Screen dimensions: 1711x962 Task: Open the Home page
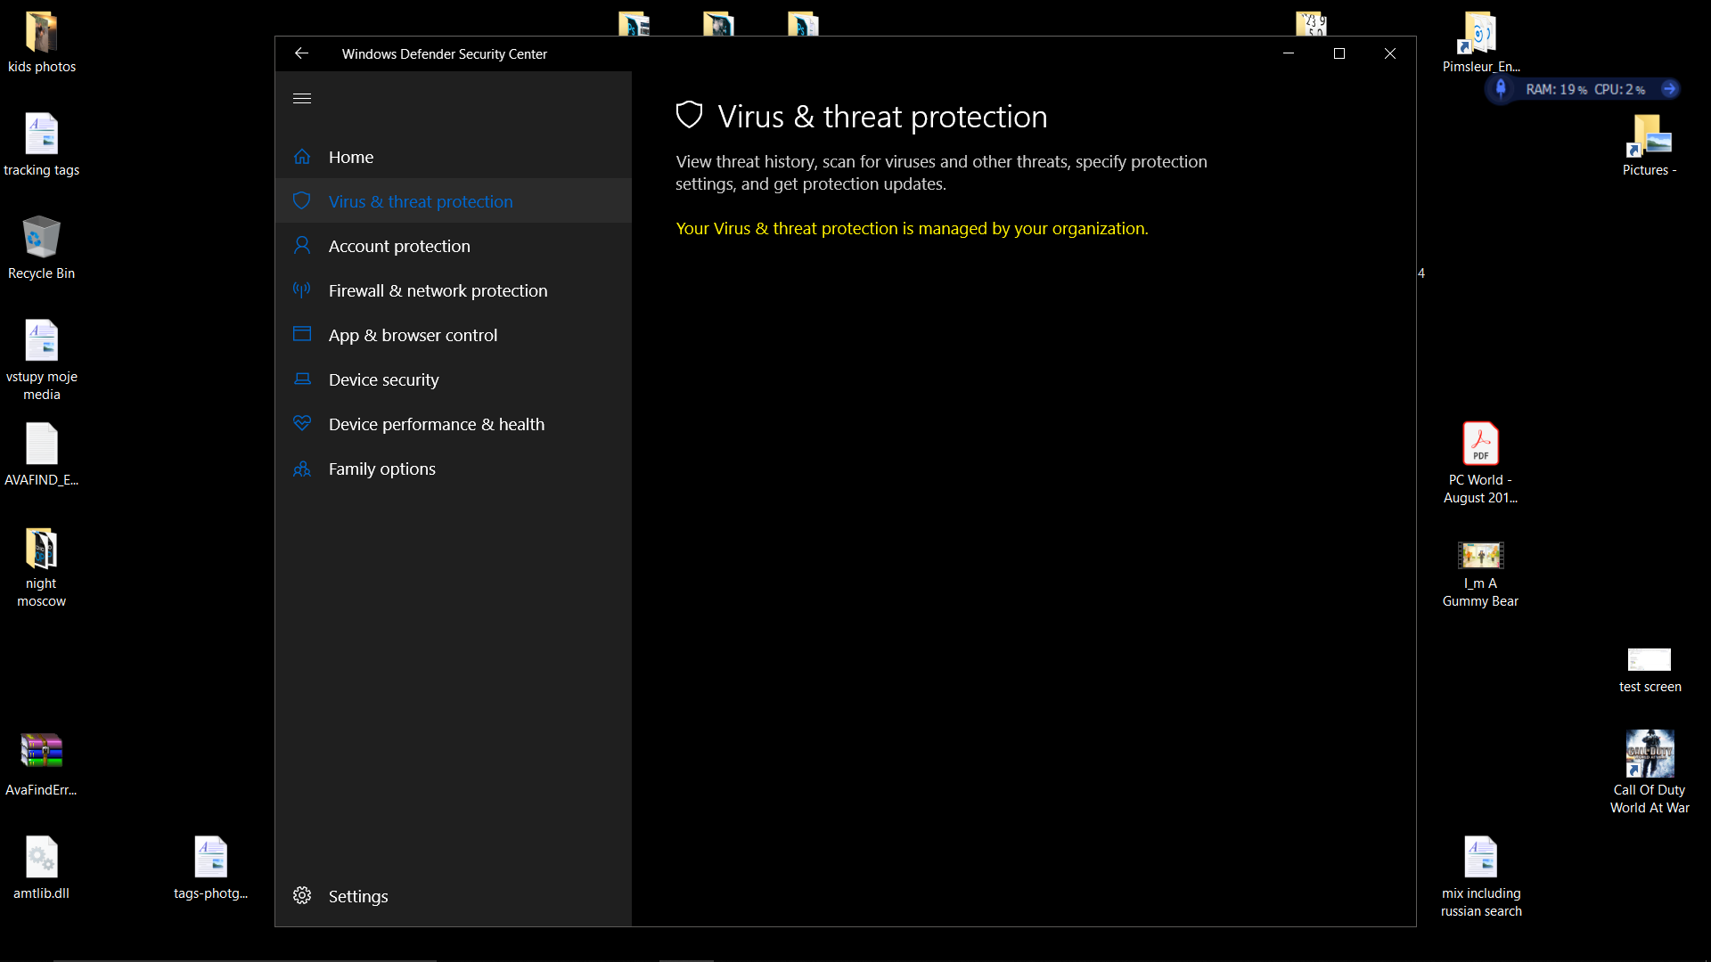click(x=454, y=157)
